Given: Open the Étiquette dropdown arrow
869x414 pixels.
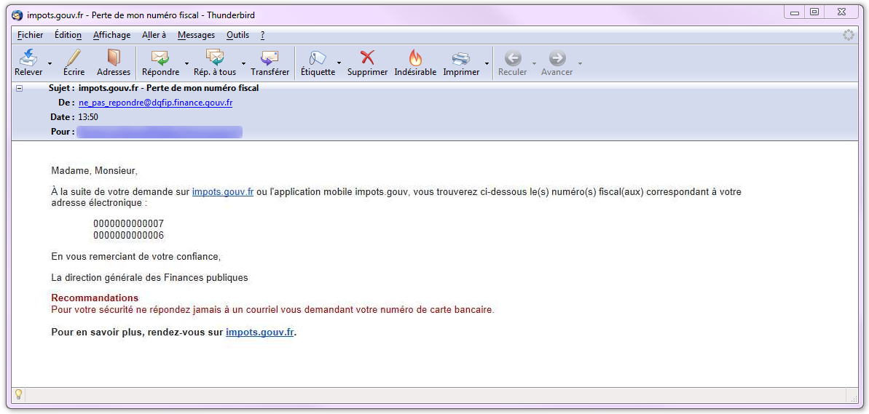Looking at the screenshot, I should [x=339, y=63].
